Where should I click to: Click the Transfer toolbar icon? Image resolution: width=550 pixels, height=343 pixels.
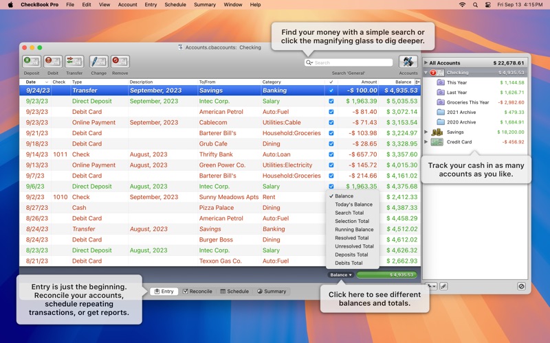coord(74,62)
